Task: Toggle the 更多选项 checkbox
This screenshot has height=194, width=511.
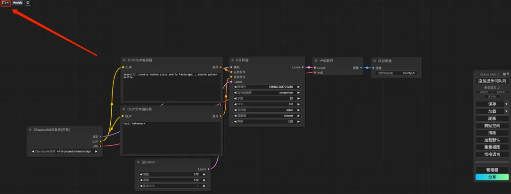Action: [x=498, y=87]
